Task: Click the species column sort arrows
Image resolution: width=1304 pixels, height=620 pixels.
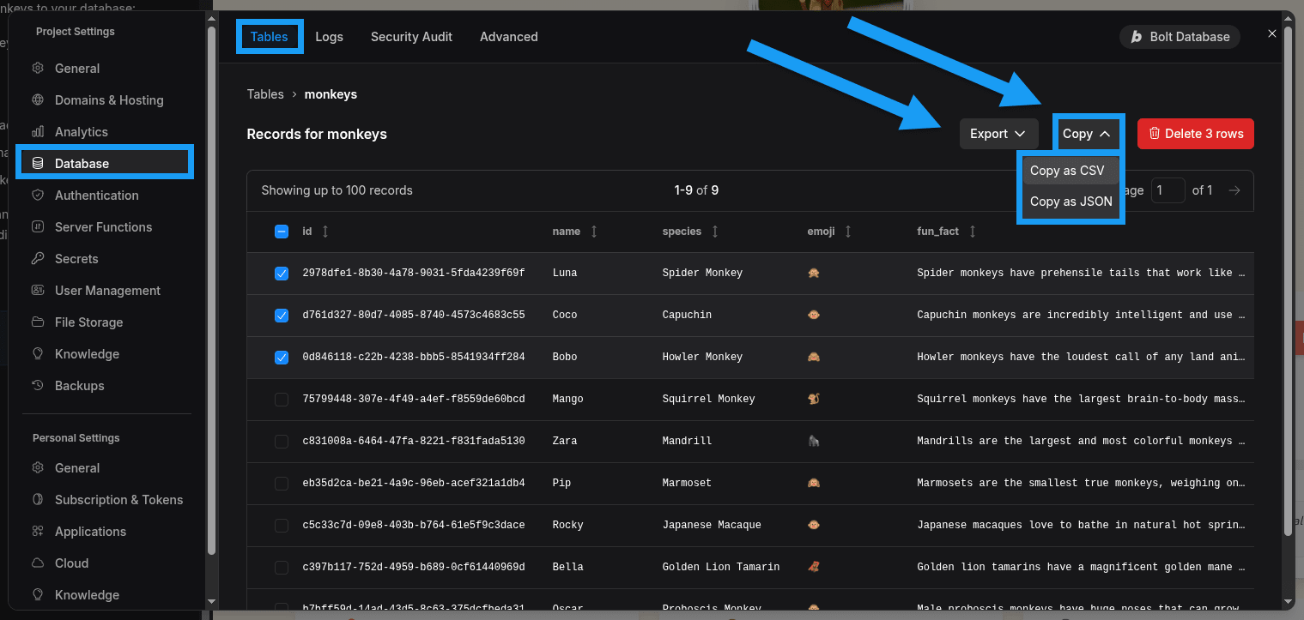Action: (714, 231)
